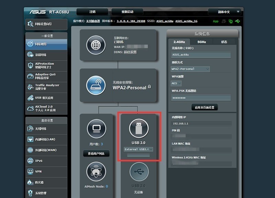Click the USB 3.0 drive icon

139,128
